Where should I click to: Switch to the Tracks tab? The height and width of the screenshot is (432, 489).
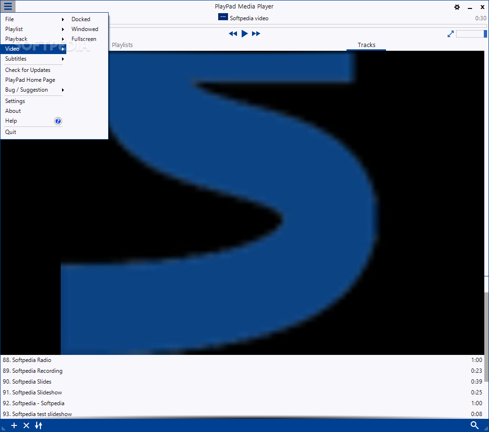(366, 45)
